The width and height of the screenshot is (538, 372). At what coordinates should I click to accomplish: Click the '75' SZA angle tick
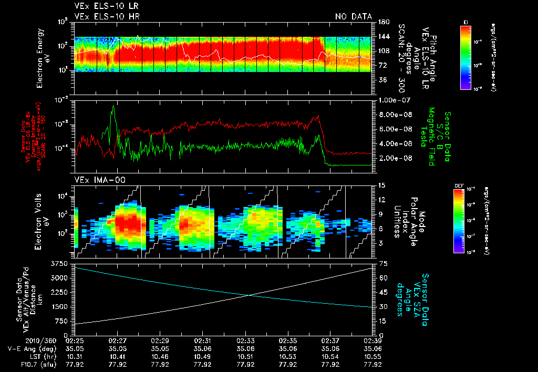click(383, 264)
